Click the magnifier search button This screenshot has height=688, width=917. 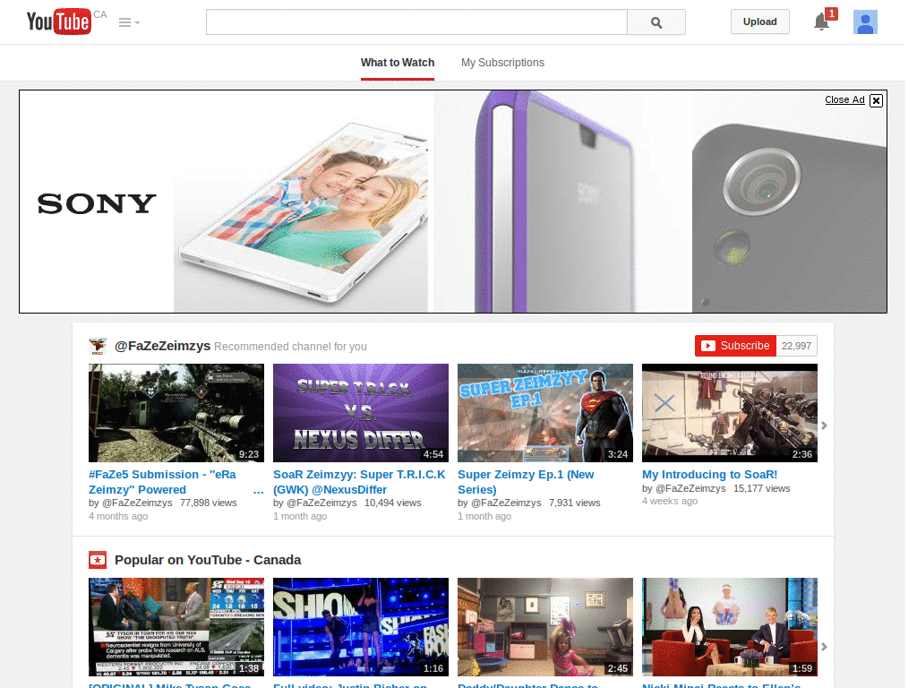coord(656,22)
